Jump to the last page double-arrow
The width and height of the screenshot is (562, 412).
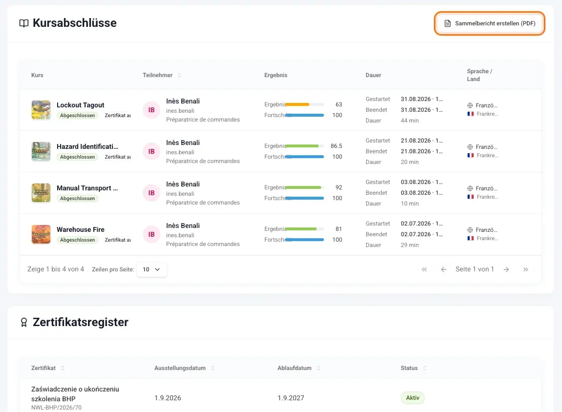tap(525, 269)
